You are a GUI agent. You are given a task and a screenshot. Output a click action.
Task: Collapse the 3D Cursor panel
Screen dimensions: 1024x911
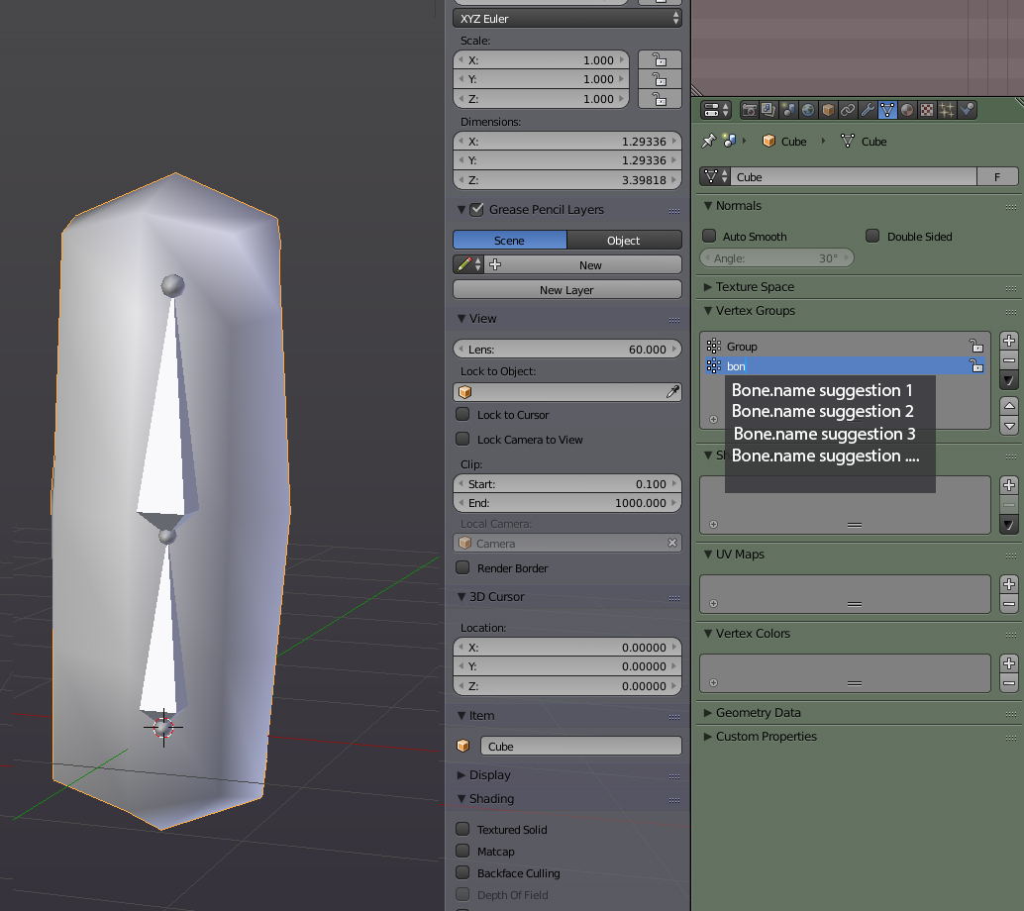click(x=461, y=597)
